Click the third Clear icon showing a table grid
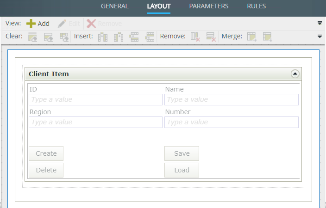The image size is (326, 208). (x=64, y=37)
